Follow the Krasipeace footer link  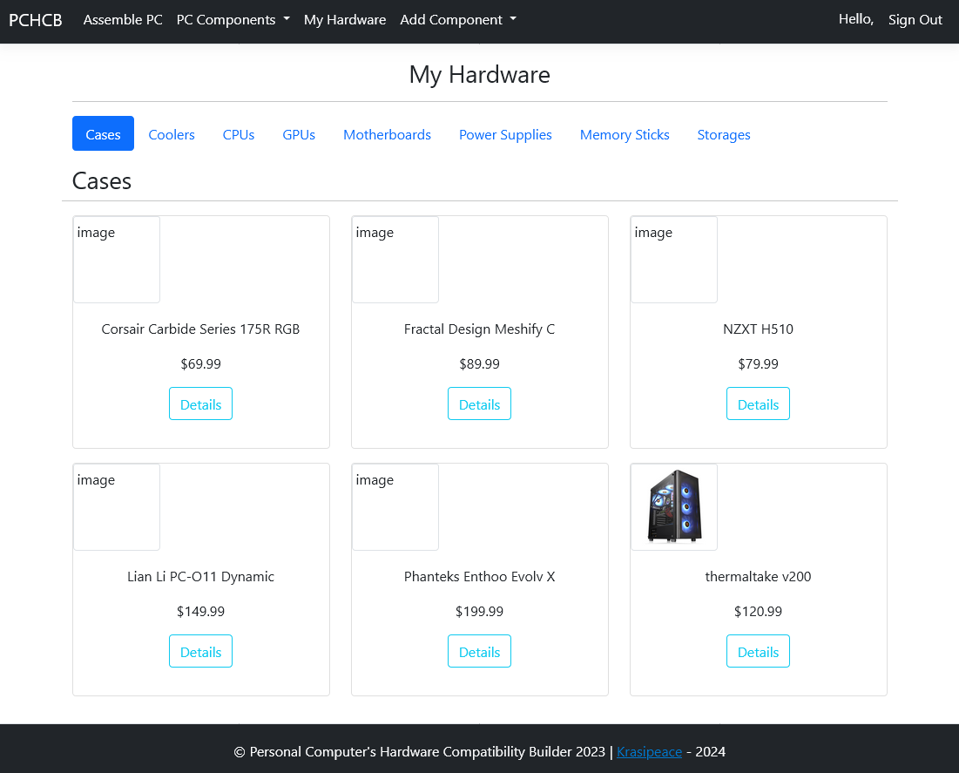(649, 751)
